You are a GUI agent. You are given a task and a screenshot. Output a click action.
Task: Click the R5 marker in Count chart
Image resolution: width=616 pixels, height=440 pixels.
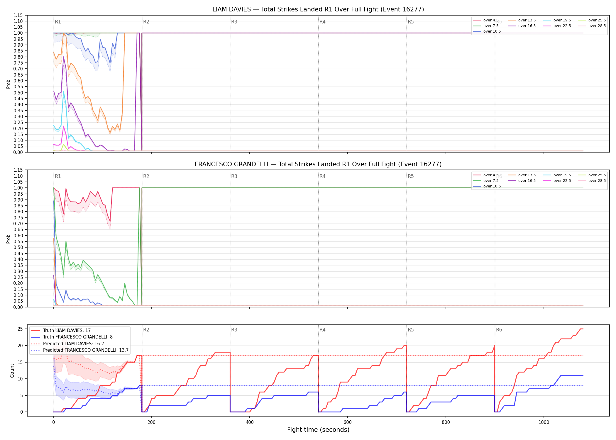411,330
